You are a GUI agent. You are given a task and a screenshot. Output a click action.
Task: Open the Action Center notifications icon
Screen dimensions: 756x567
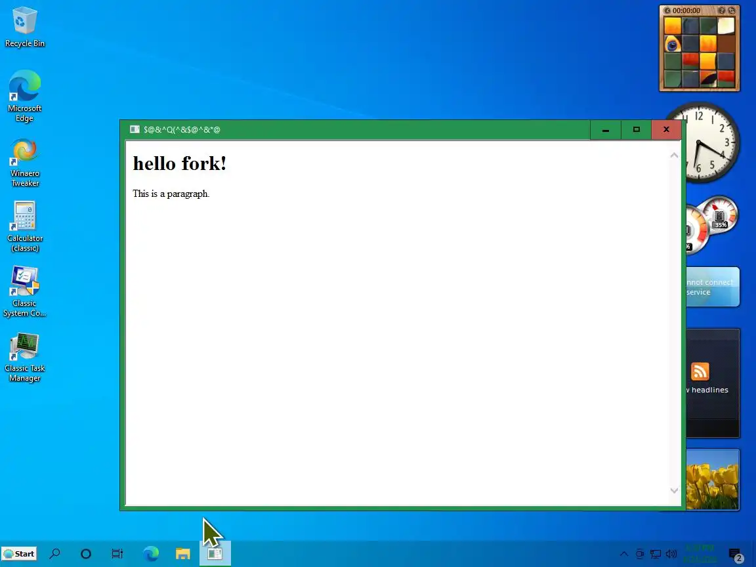[x=735, y=555]
